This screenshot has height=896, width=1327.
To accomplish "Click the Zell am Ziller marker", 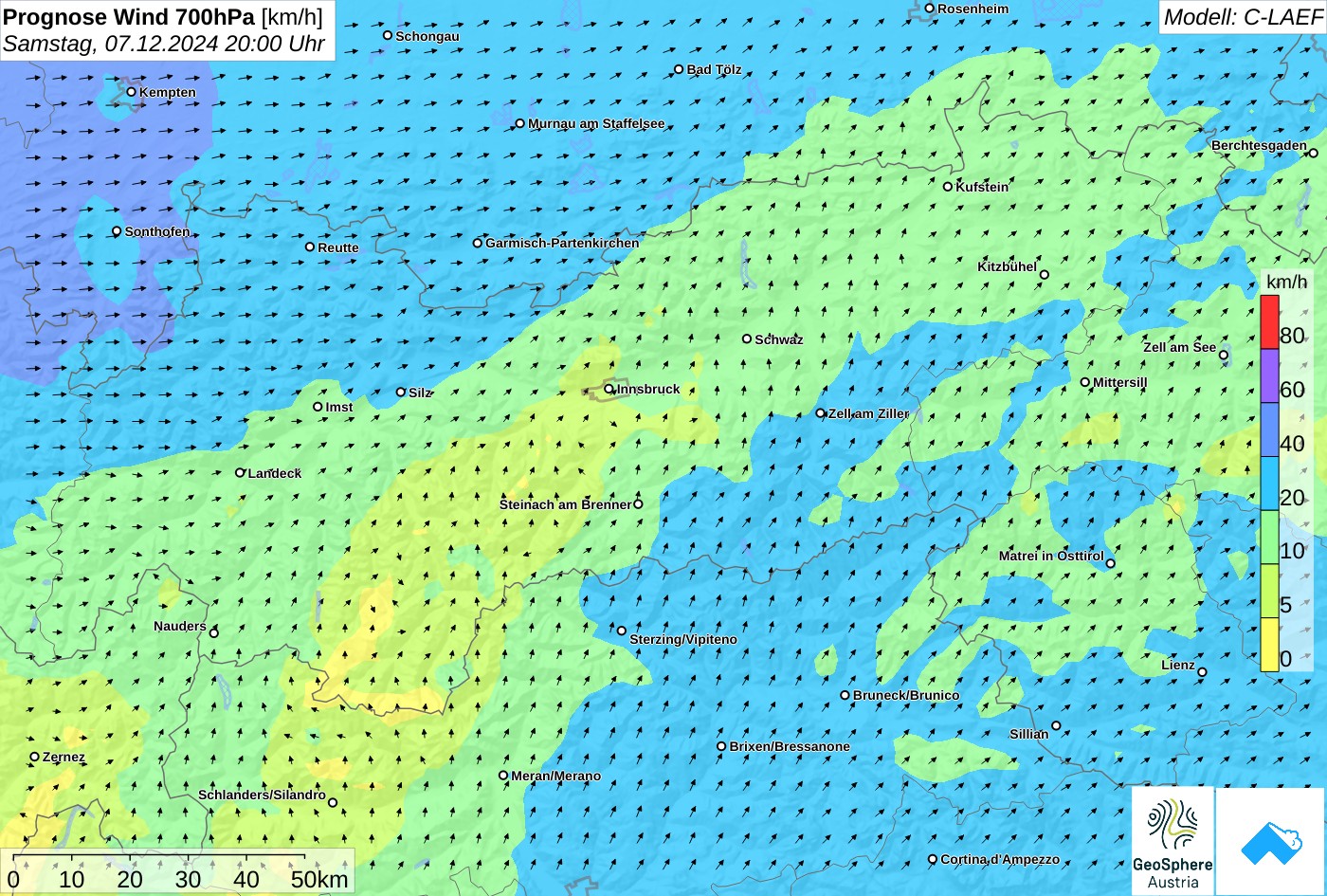I will [821, 413].
